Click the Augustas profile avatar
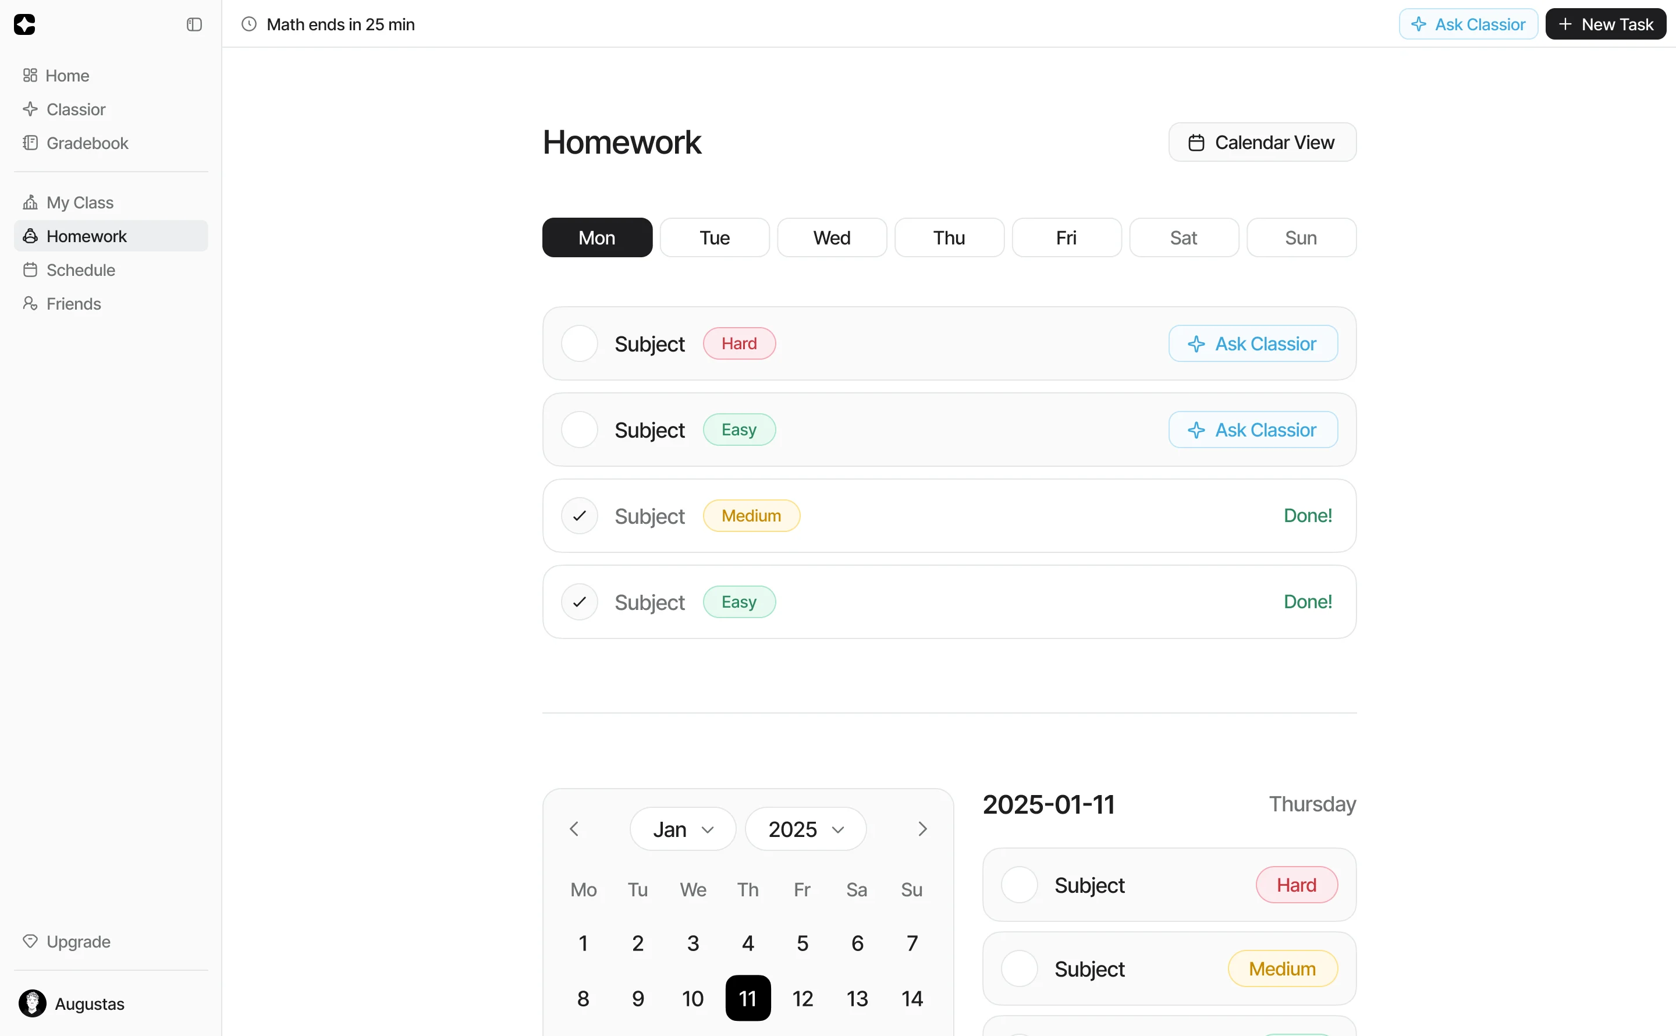This screenshot has height=1036, width=1676. pos(32,1003)
